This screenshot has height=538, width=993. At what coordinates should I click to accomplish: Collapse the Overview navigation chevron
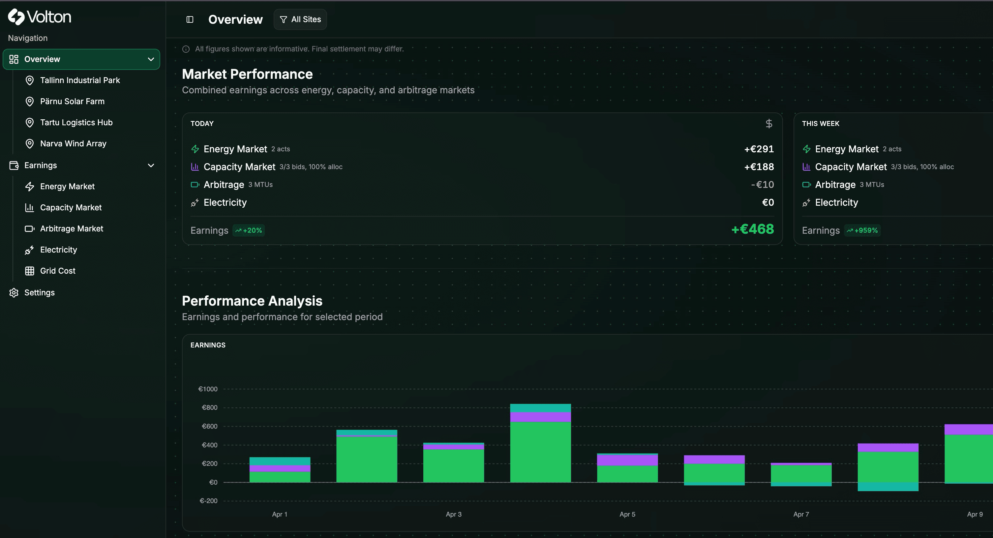[x=151, y=59]
